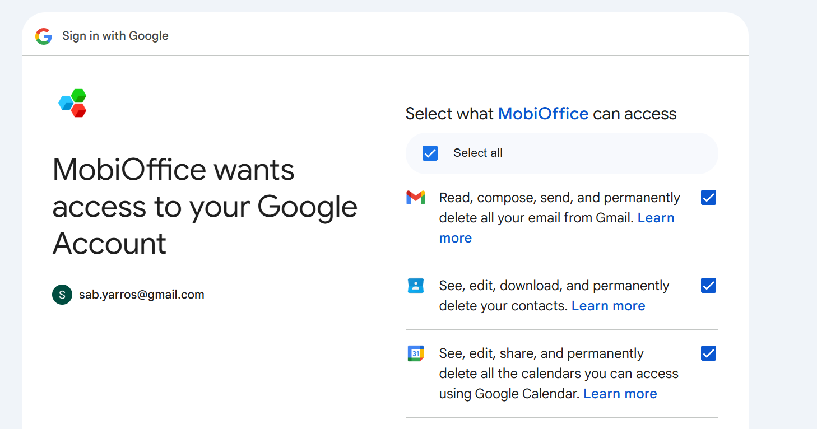Toggle the Select all checkbox
The width and height of the screenshot is (817, 429).
tap(430, 153)
